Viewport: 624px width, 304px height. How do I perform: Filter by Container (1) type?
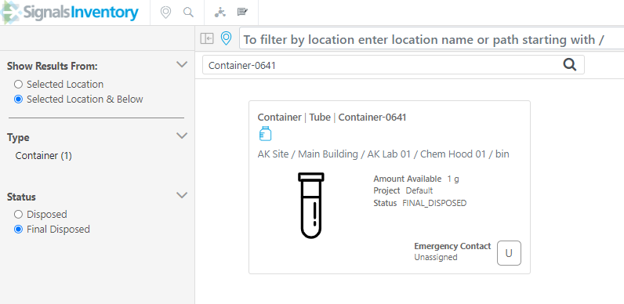point(43,156)
